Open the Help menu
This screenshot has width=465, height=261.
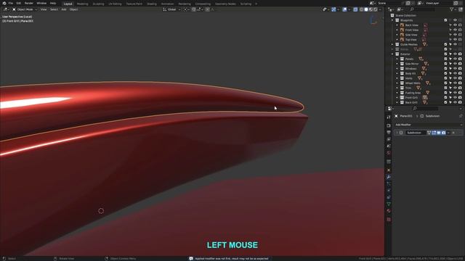pos(53,3)
